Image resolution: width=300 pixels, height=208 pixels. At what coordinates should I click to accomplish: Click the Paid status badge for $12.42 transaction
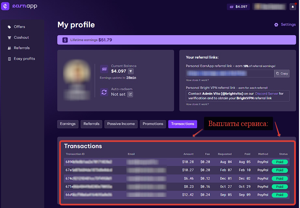[x=280, y=195]
